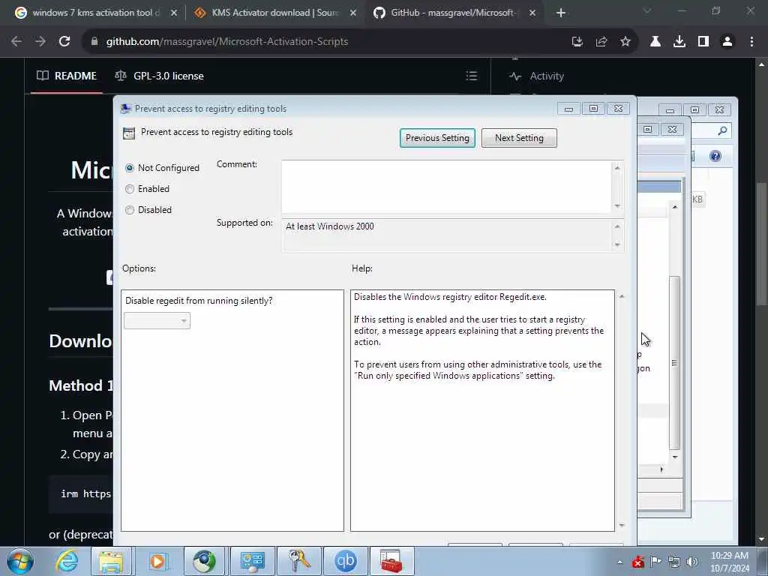768x576 pixels.
Task: Click the help icon in background window
Action: point(715,156)
